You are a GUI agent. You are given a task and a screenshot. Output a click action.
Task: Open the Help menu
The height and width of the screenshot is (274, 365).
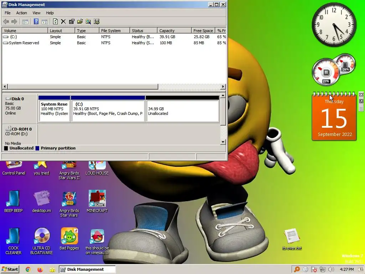[x=50, y=13]
